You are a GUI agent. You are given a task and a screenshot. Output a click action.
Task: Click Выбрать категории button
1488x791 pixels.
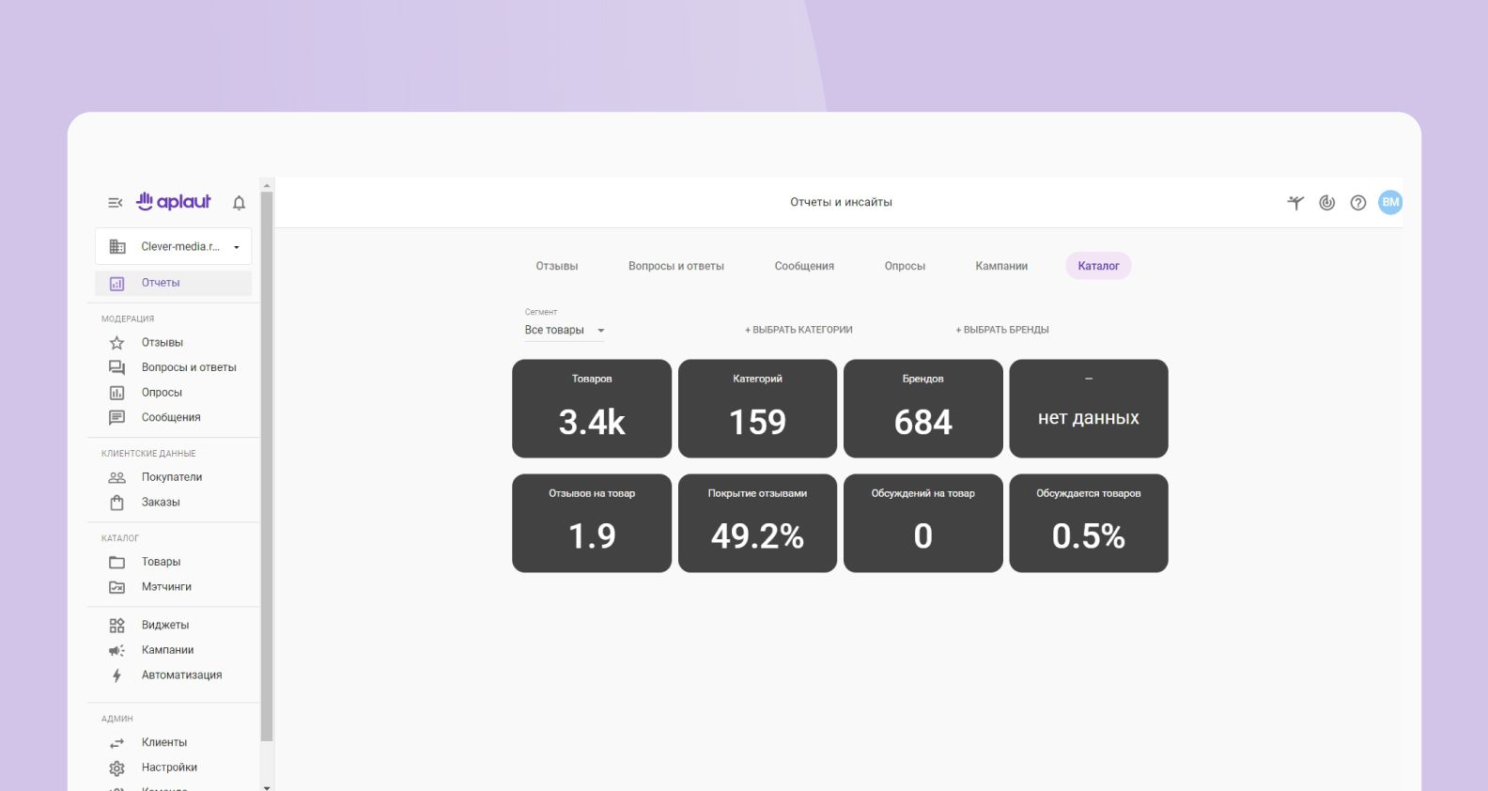pos(798,330)
